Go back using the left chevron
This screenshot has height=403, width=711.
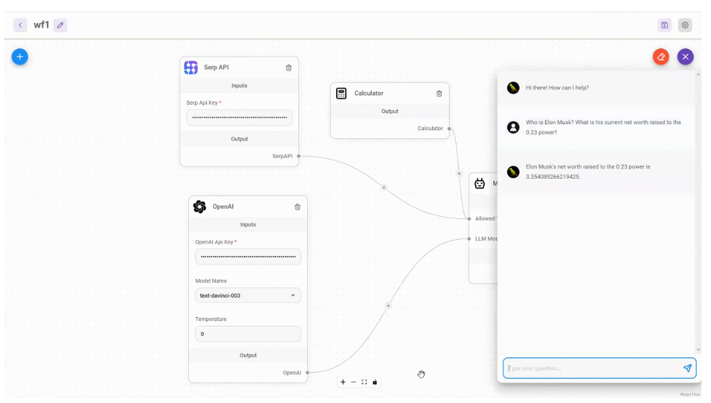21,26
